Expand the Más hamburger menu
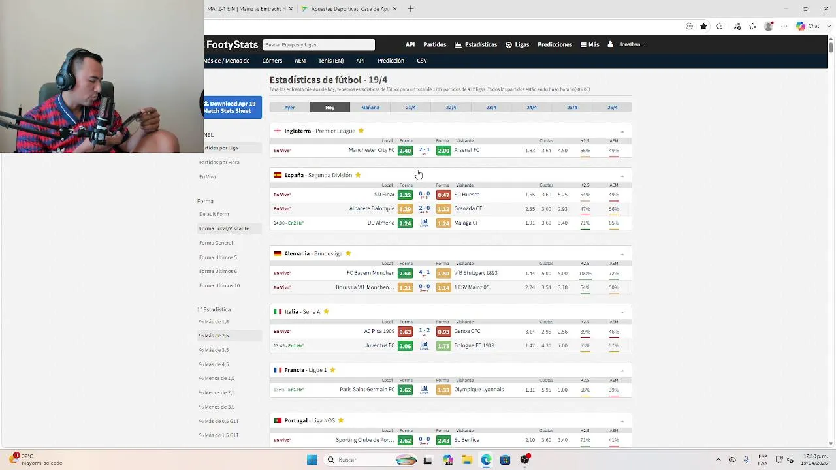The image size is (836, 470). [x=590, y=44]
